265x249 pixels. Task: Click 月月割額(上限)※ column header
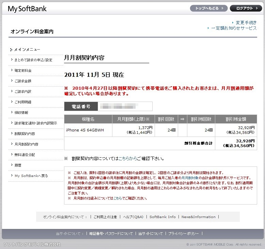(133, 119)
